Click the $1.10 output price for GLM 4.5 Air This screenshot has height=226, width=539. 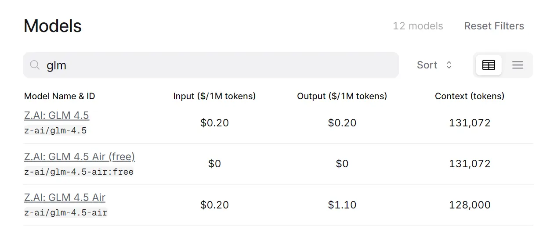click(342, 205)
